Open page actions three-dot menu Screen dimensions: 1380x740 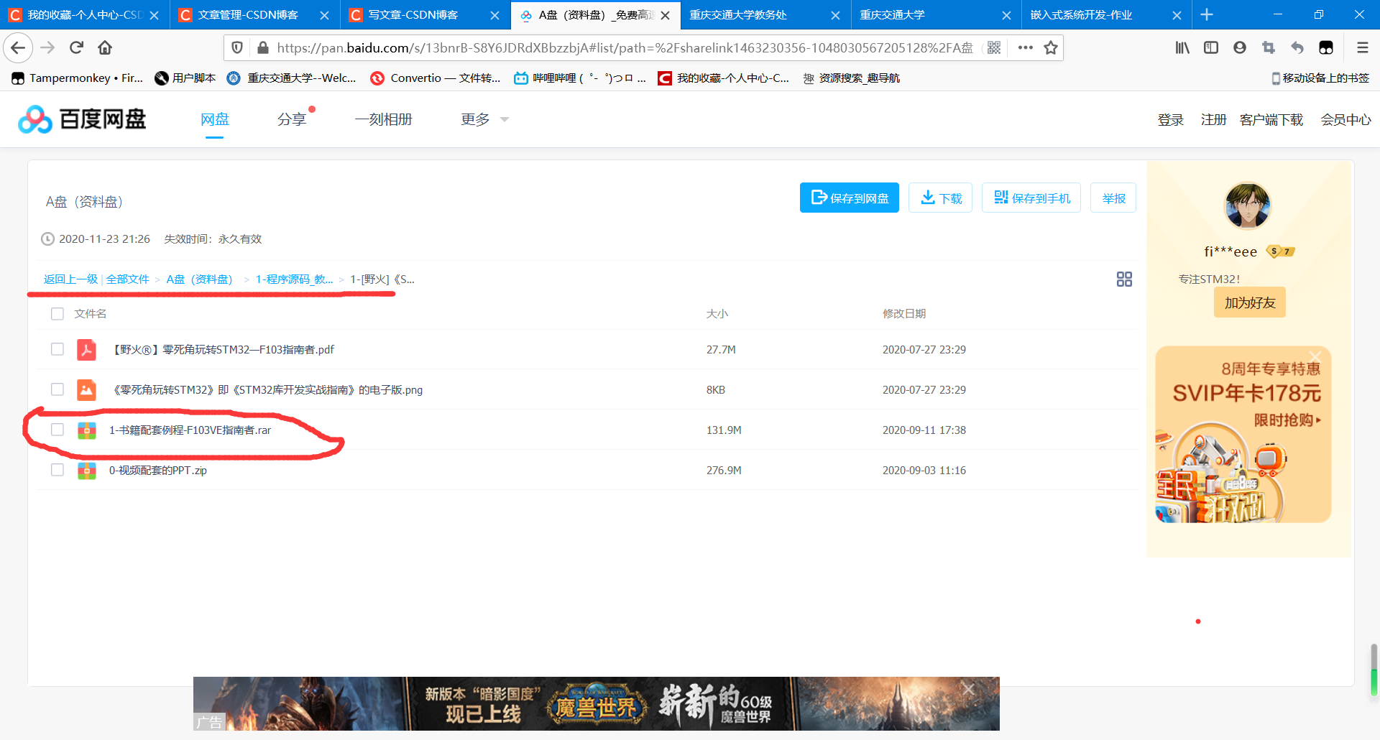(1026, 47)
